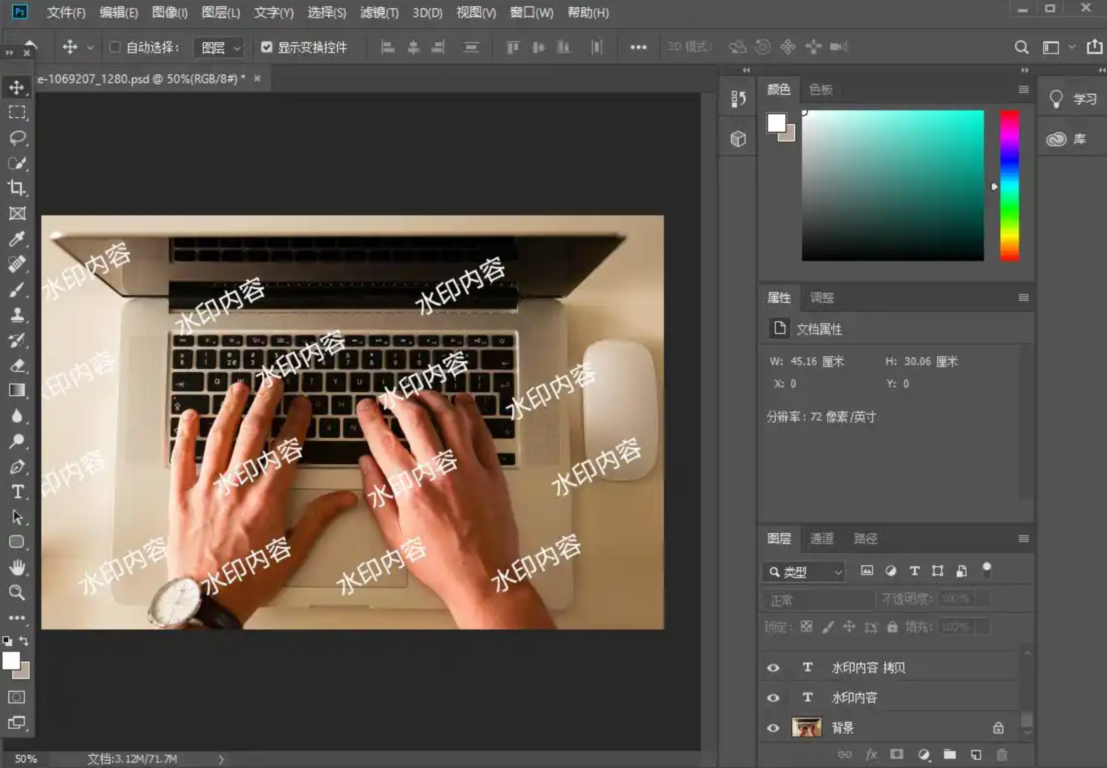Create new group with folder icon
Image resolution: width=1107 pixels, height=768 pixels.
(x=949, y=755)
